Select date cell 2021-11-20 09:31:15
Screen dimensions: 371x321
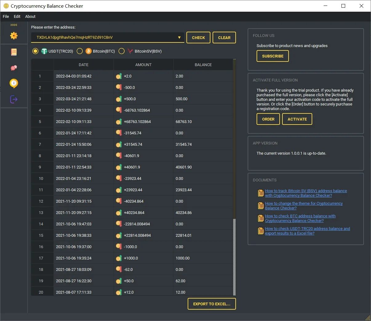click(x=83, y=201)
